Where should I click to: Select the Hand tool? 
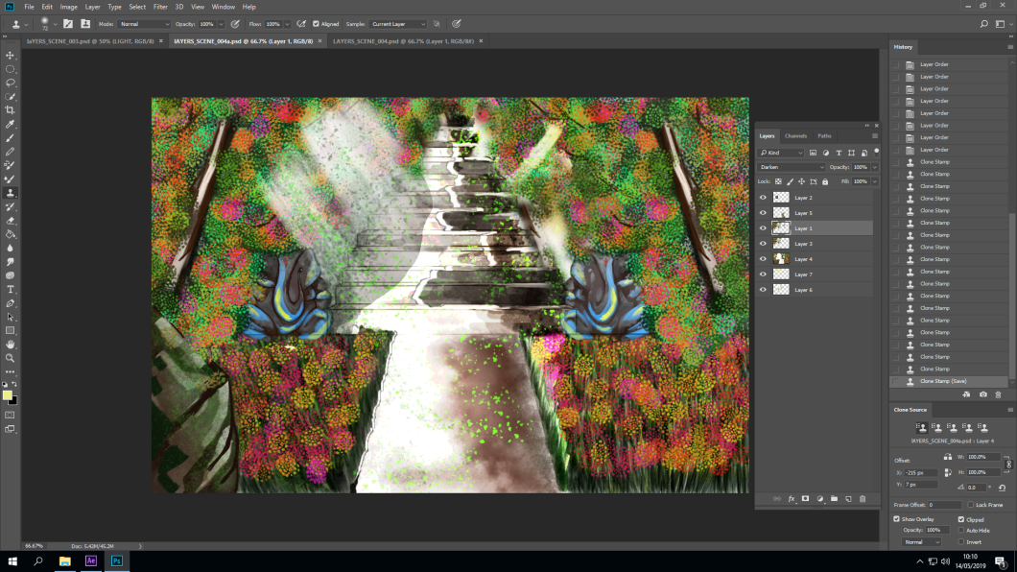pyautogui.click(x=11, y=345)
